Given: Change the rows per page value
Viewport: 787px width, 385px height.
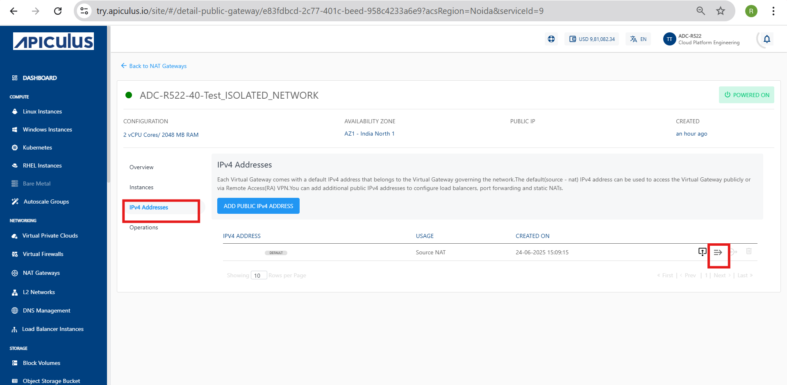Looking at the screenshot, I should 259,275.
